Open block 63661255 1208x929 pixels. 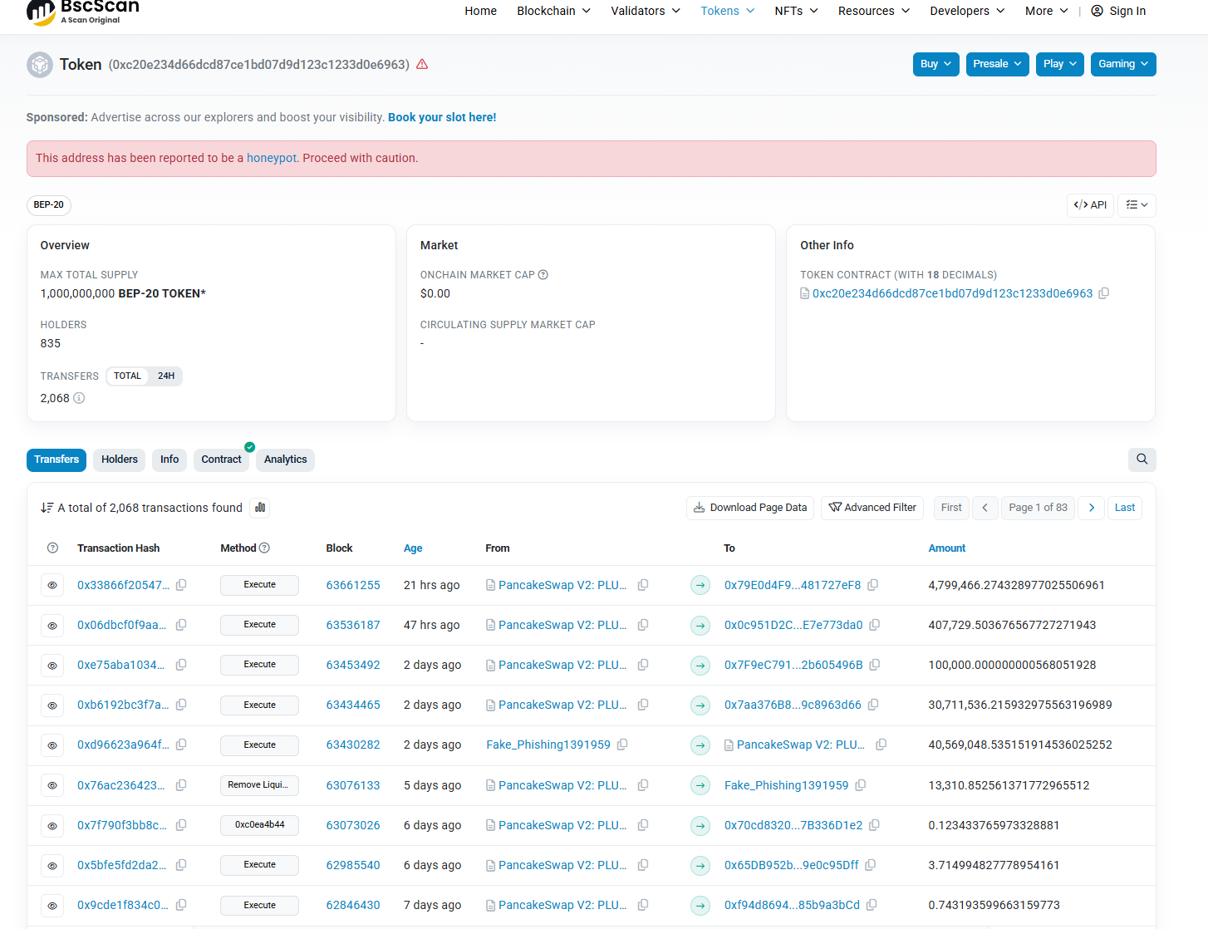coord(353,585)
